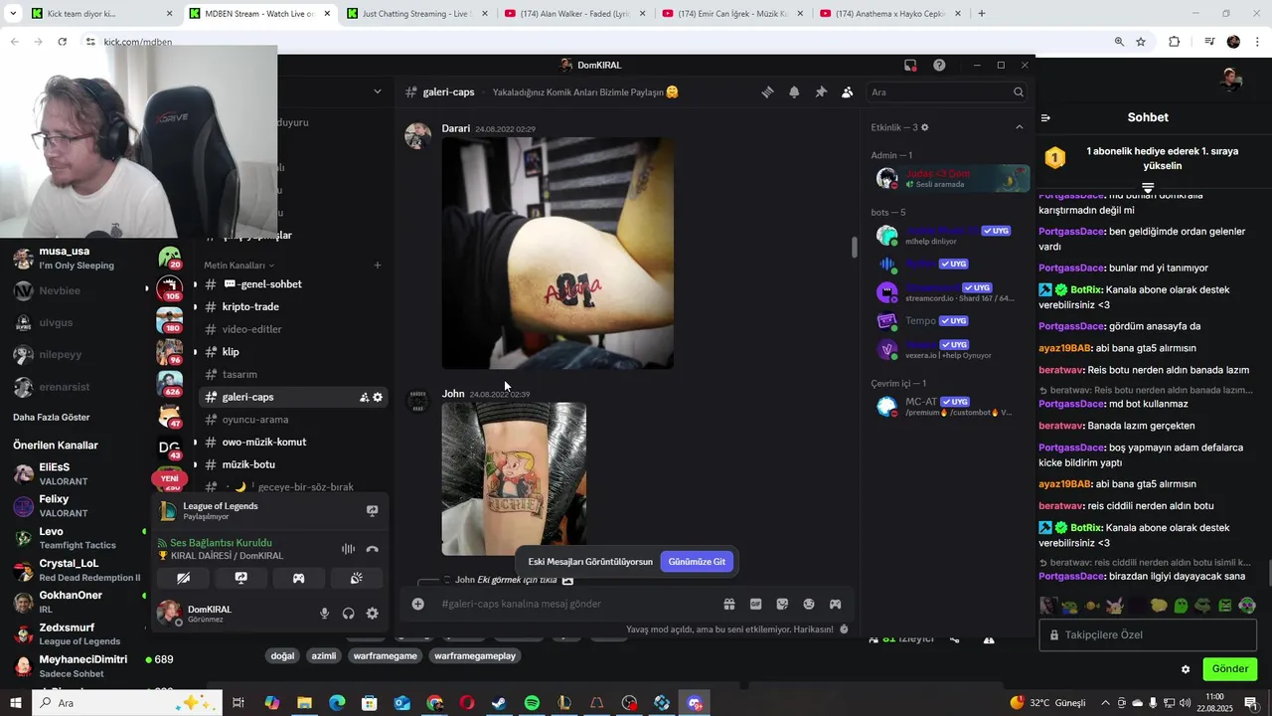Open pinned messages in Discord header
This screenshot has width=1272, height=716.
[821, 91]
